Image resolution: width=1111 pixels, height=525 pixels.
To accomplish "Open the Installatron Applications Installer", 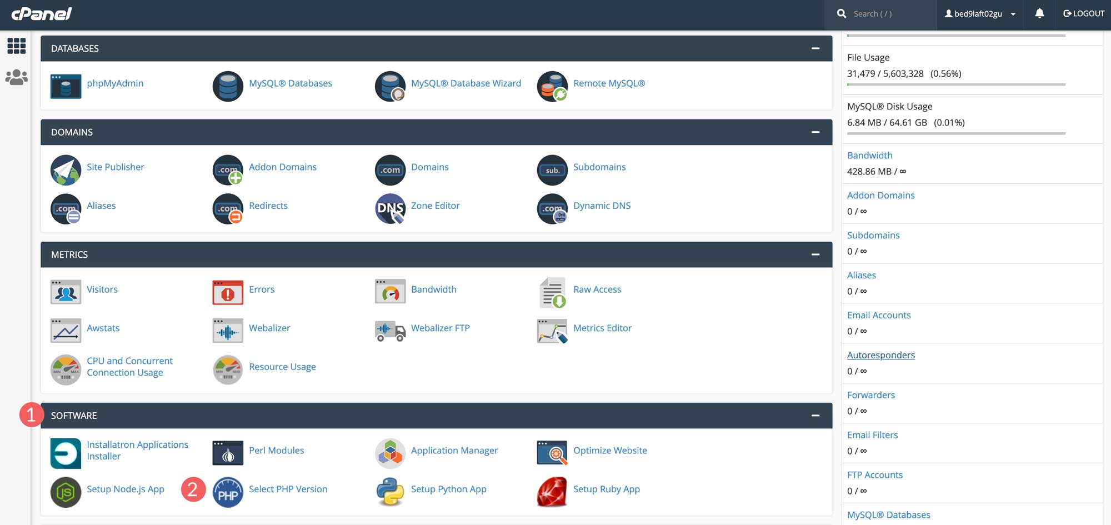I will pyautogui.click(x=137, y=450).
